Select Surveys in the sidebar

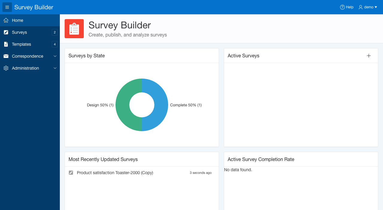[x=19, y=32]
